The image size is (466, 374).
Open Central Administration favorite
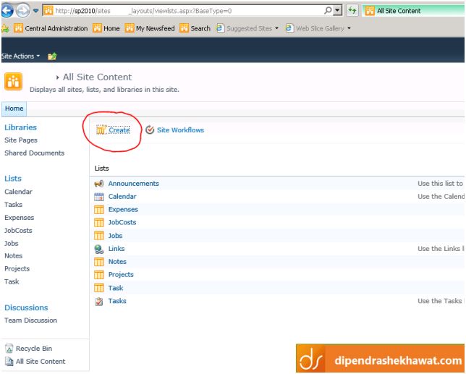click(x=51, y=28)
